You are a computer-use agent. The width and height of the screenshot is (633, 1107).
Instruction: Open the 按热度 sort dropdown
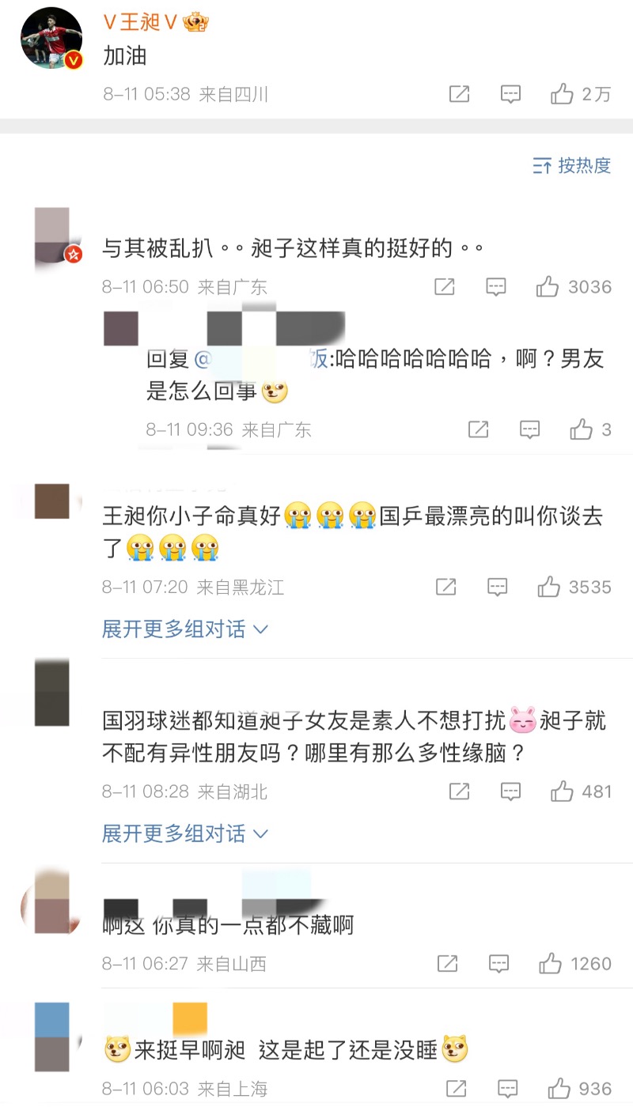(x=572, y=165)
